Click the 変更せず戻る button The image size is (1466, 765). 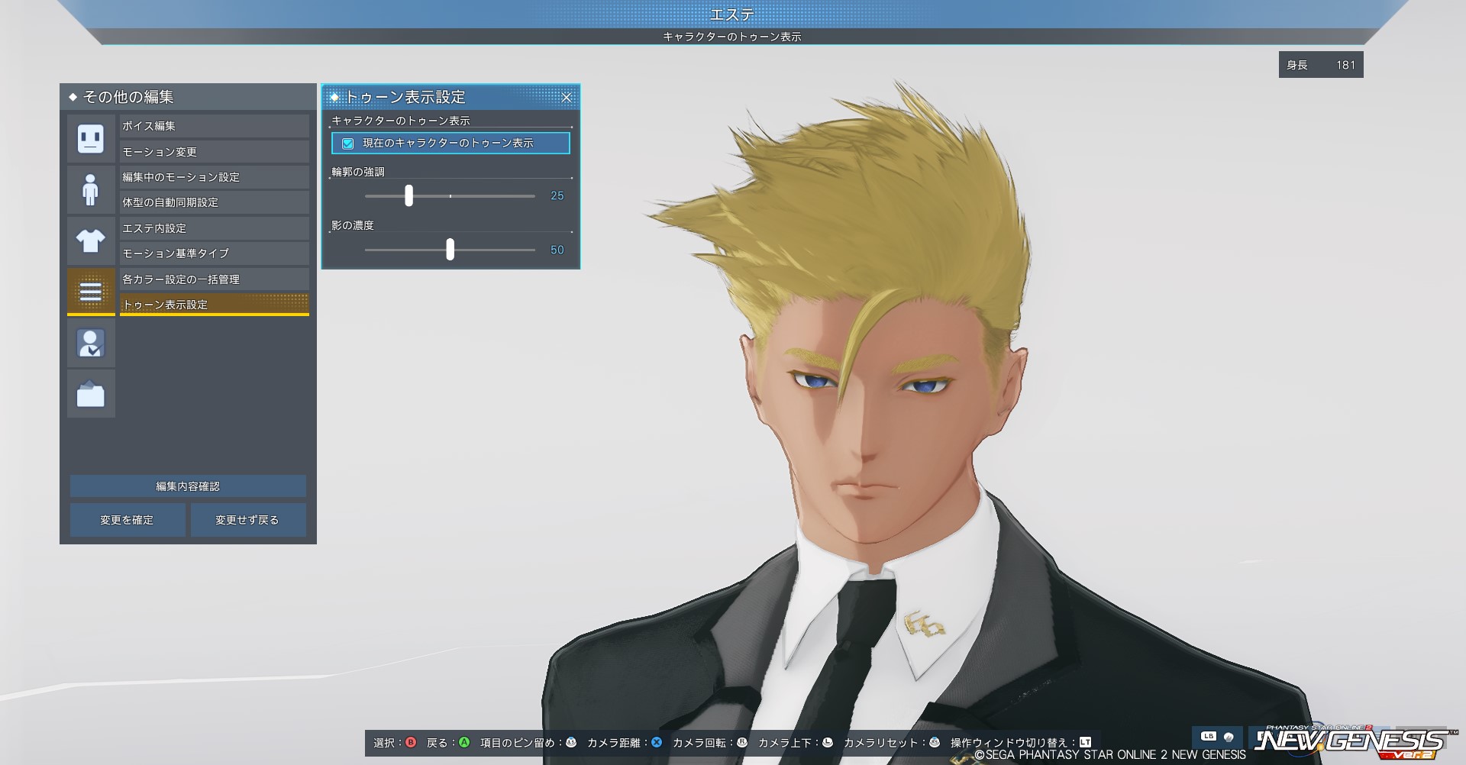point(248,520)
